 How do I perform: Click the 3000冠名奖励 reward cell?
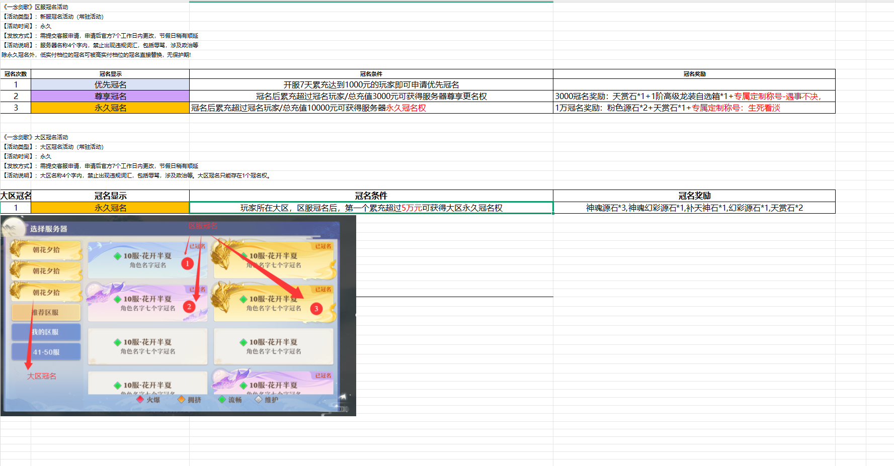pos(694,96)
